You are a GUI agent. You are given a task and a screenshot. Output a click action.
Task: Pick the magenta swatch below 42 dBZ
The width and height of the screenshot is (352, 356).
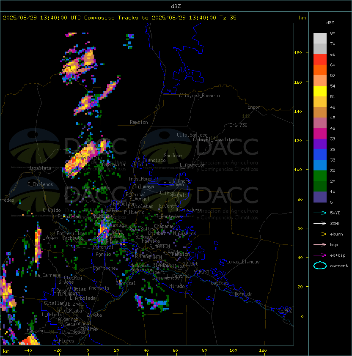click(x=320, y=134)
